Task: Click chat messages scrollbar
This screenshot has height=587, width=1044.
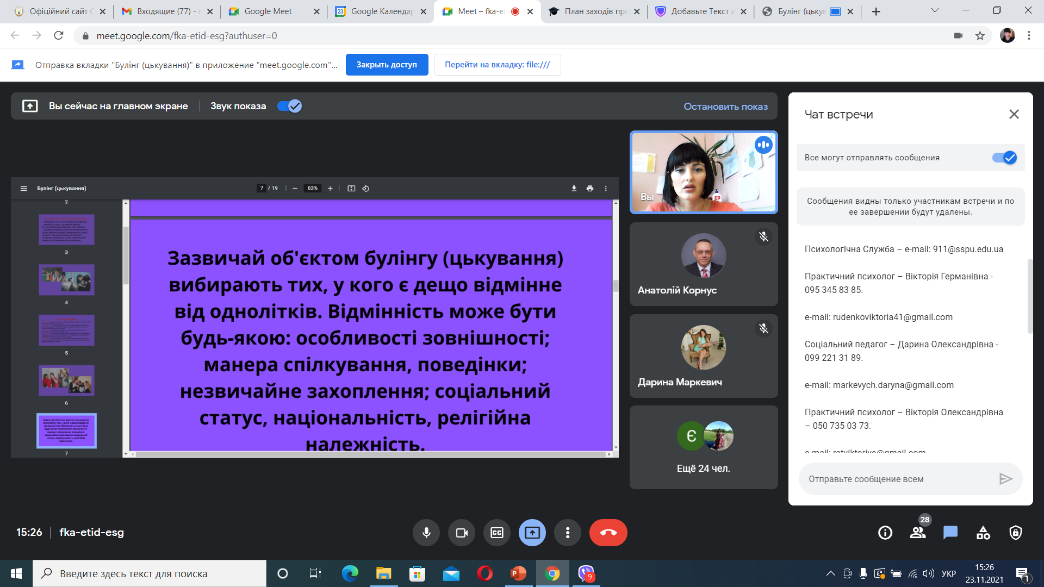Action: (x=1029, y=296)
